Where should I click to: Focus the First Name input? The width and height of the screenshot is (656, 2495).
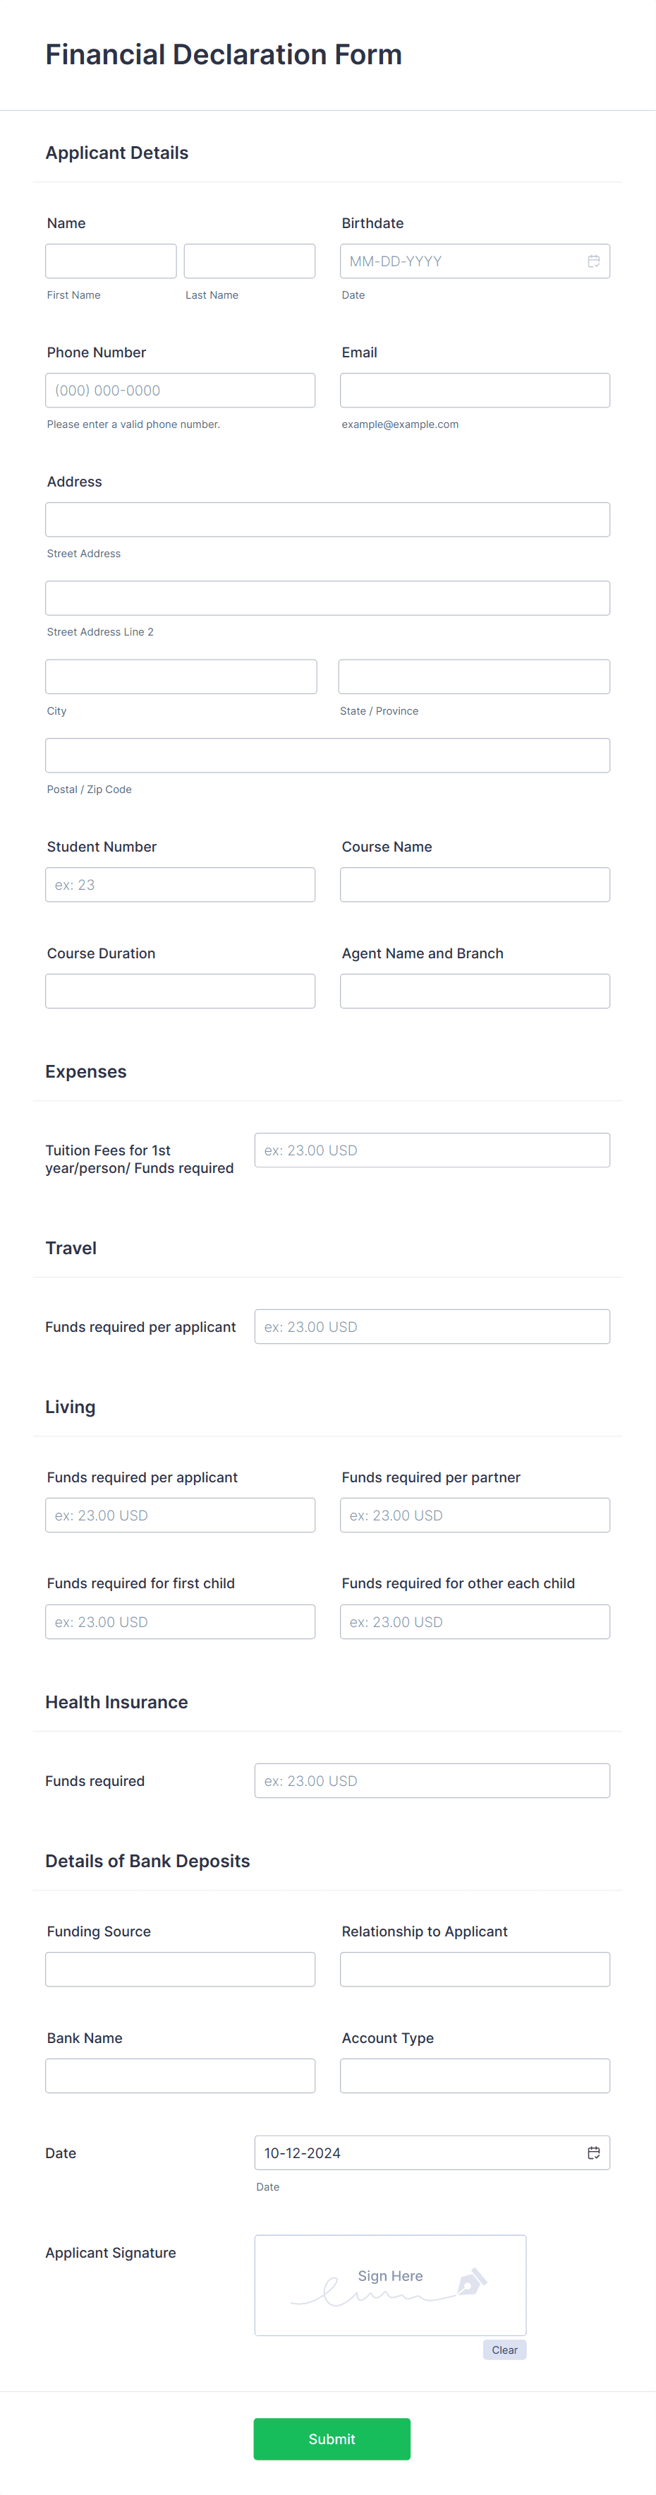[x=111, y=261]
